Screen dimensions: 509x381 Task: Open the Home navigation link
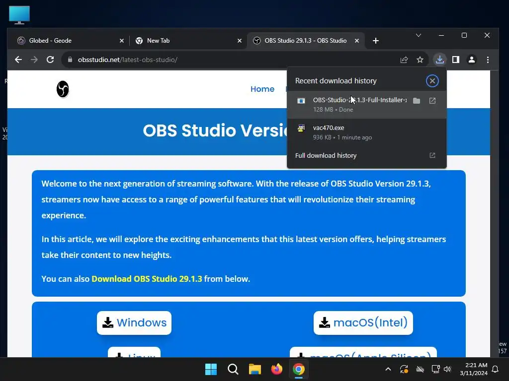pos(262,89)
